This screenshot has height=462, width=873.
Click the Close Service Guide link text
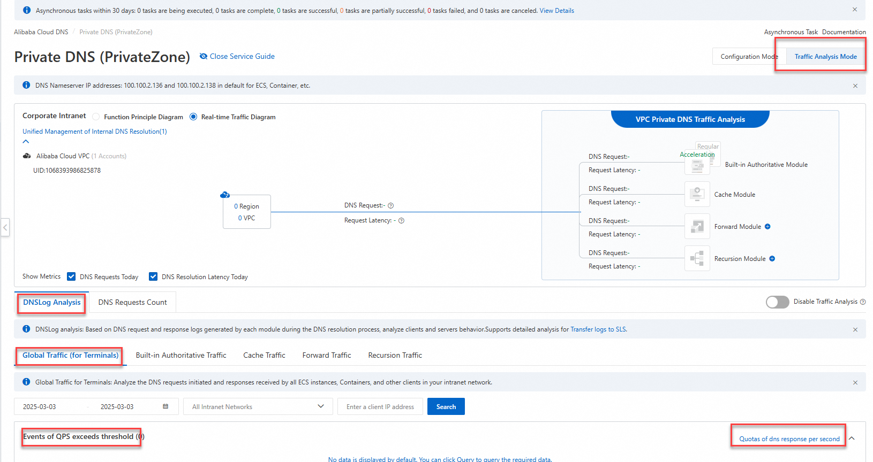click(242, 56)
